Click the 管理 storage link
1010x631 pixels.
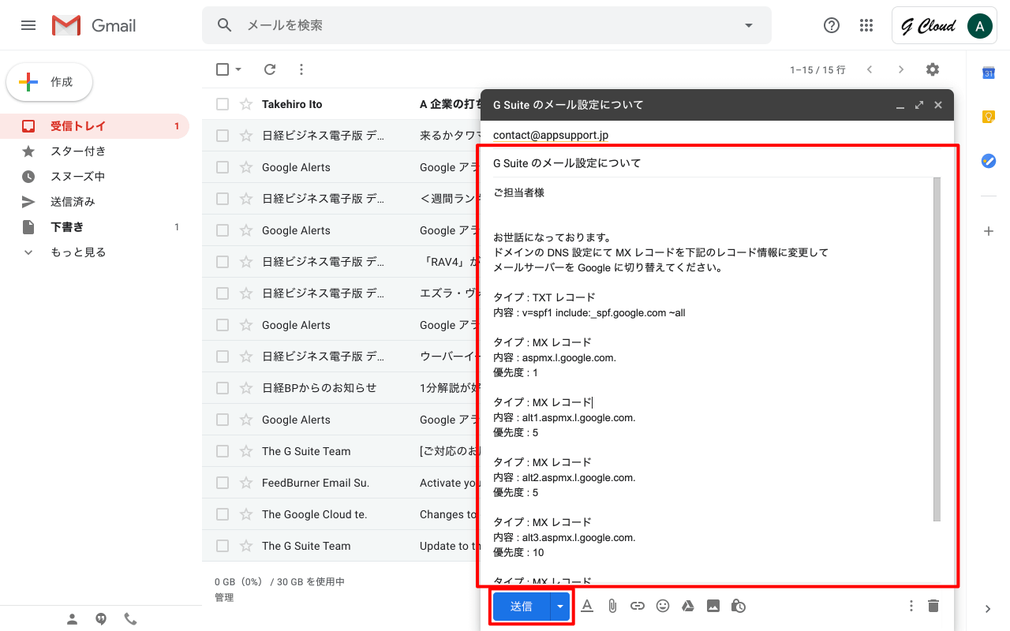click(x=224, y=598)
